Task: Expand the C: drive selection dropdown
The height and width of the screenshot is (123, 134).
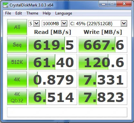Action: pyautogui.click(x=124, y=23)
